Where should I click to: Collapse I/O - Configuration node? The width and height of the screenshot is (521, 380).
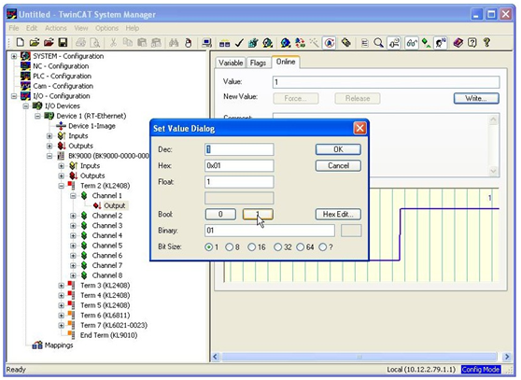click(14, 96)
